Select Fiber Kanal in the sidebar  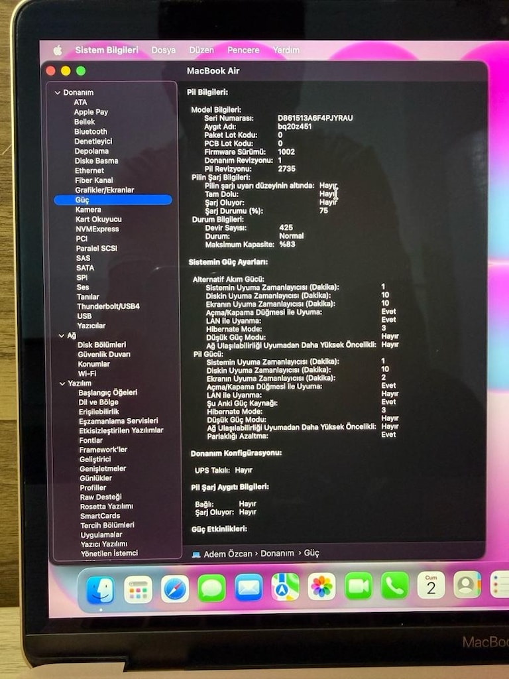94,180
